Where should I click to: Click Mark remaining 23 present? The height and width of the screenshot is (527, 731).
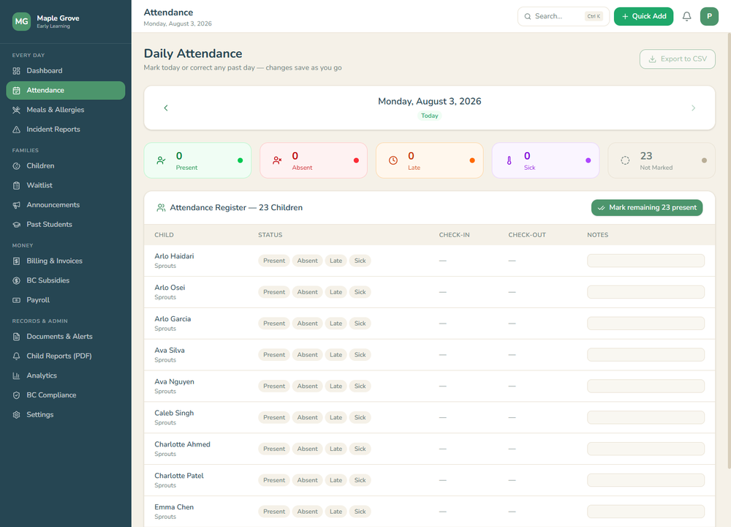point(647,208)
